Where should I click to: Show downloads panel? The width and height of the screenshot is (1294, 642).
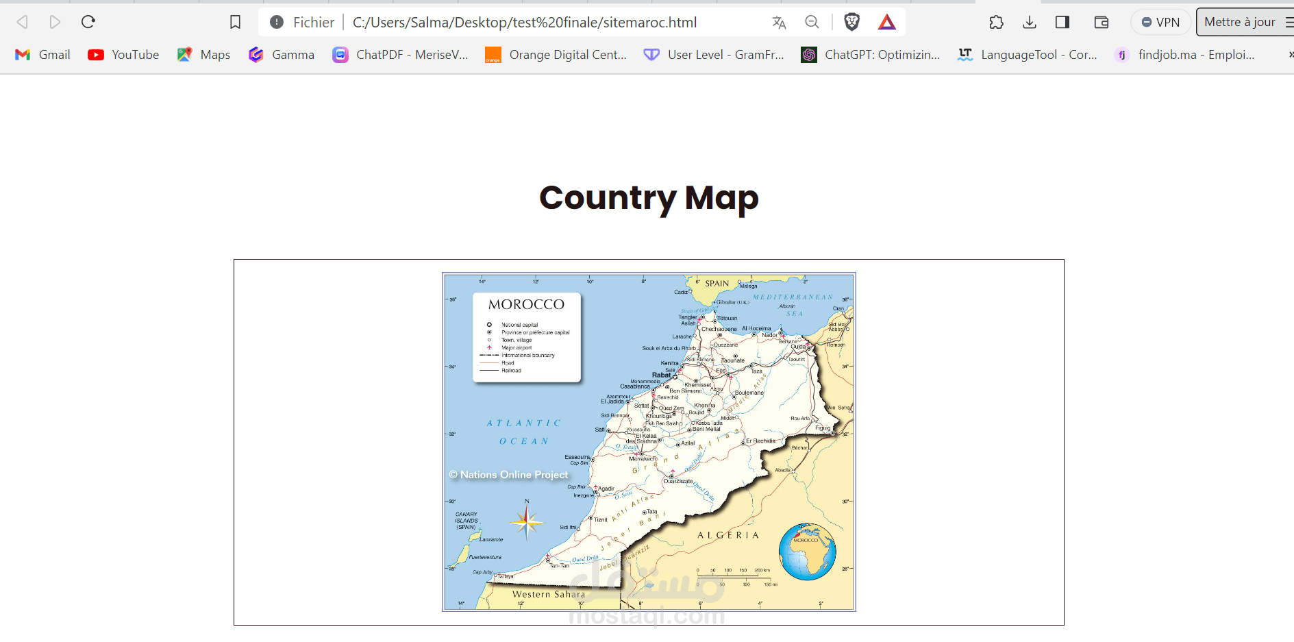tap(1029, 22)
